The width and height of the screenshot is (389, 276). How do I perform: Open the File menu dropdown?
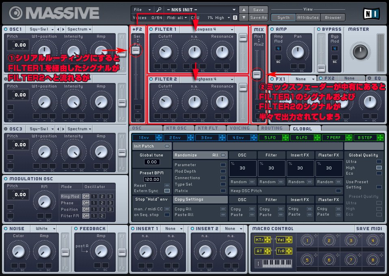tap(142, 10)
